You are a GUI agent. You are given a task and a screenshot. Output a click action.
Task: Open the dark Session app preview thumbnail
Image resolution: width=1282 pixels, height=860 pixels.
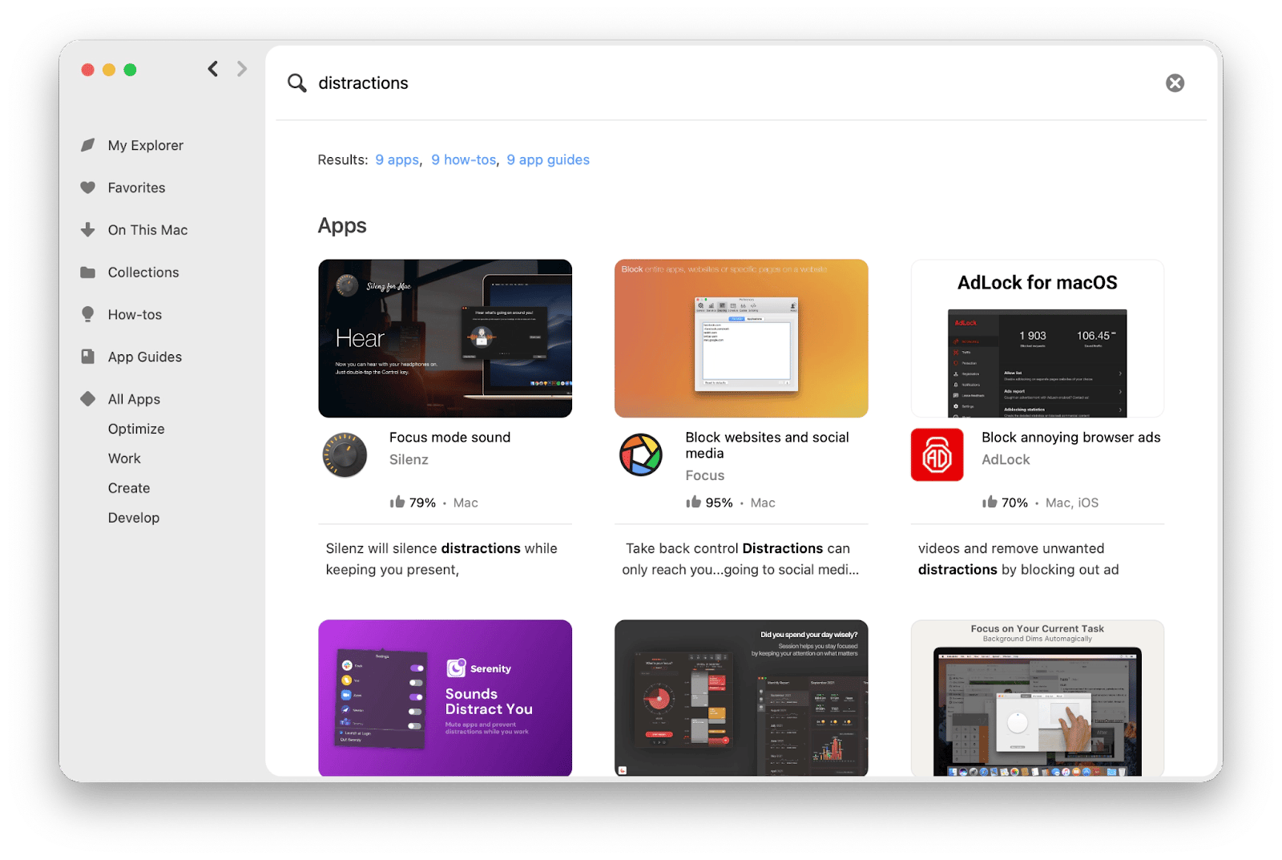pos(741,697)
